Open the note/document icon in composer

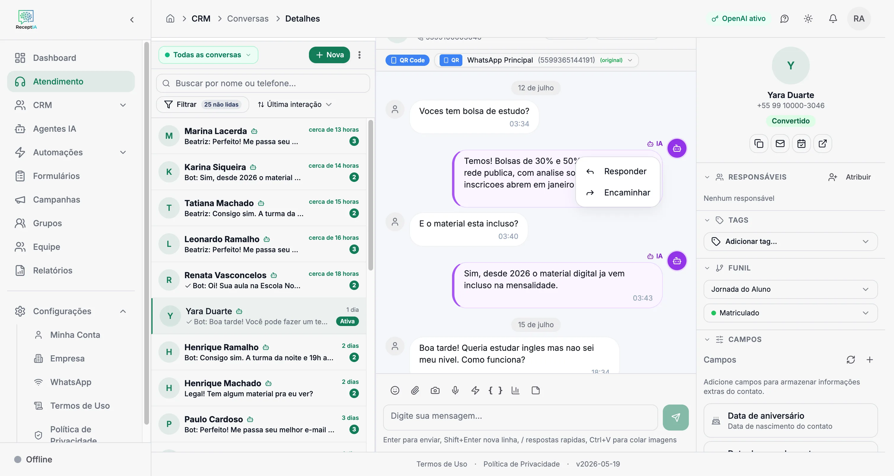tap(536, 390)
